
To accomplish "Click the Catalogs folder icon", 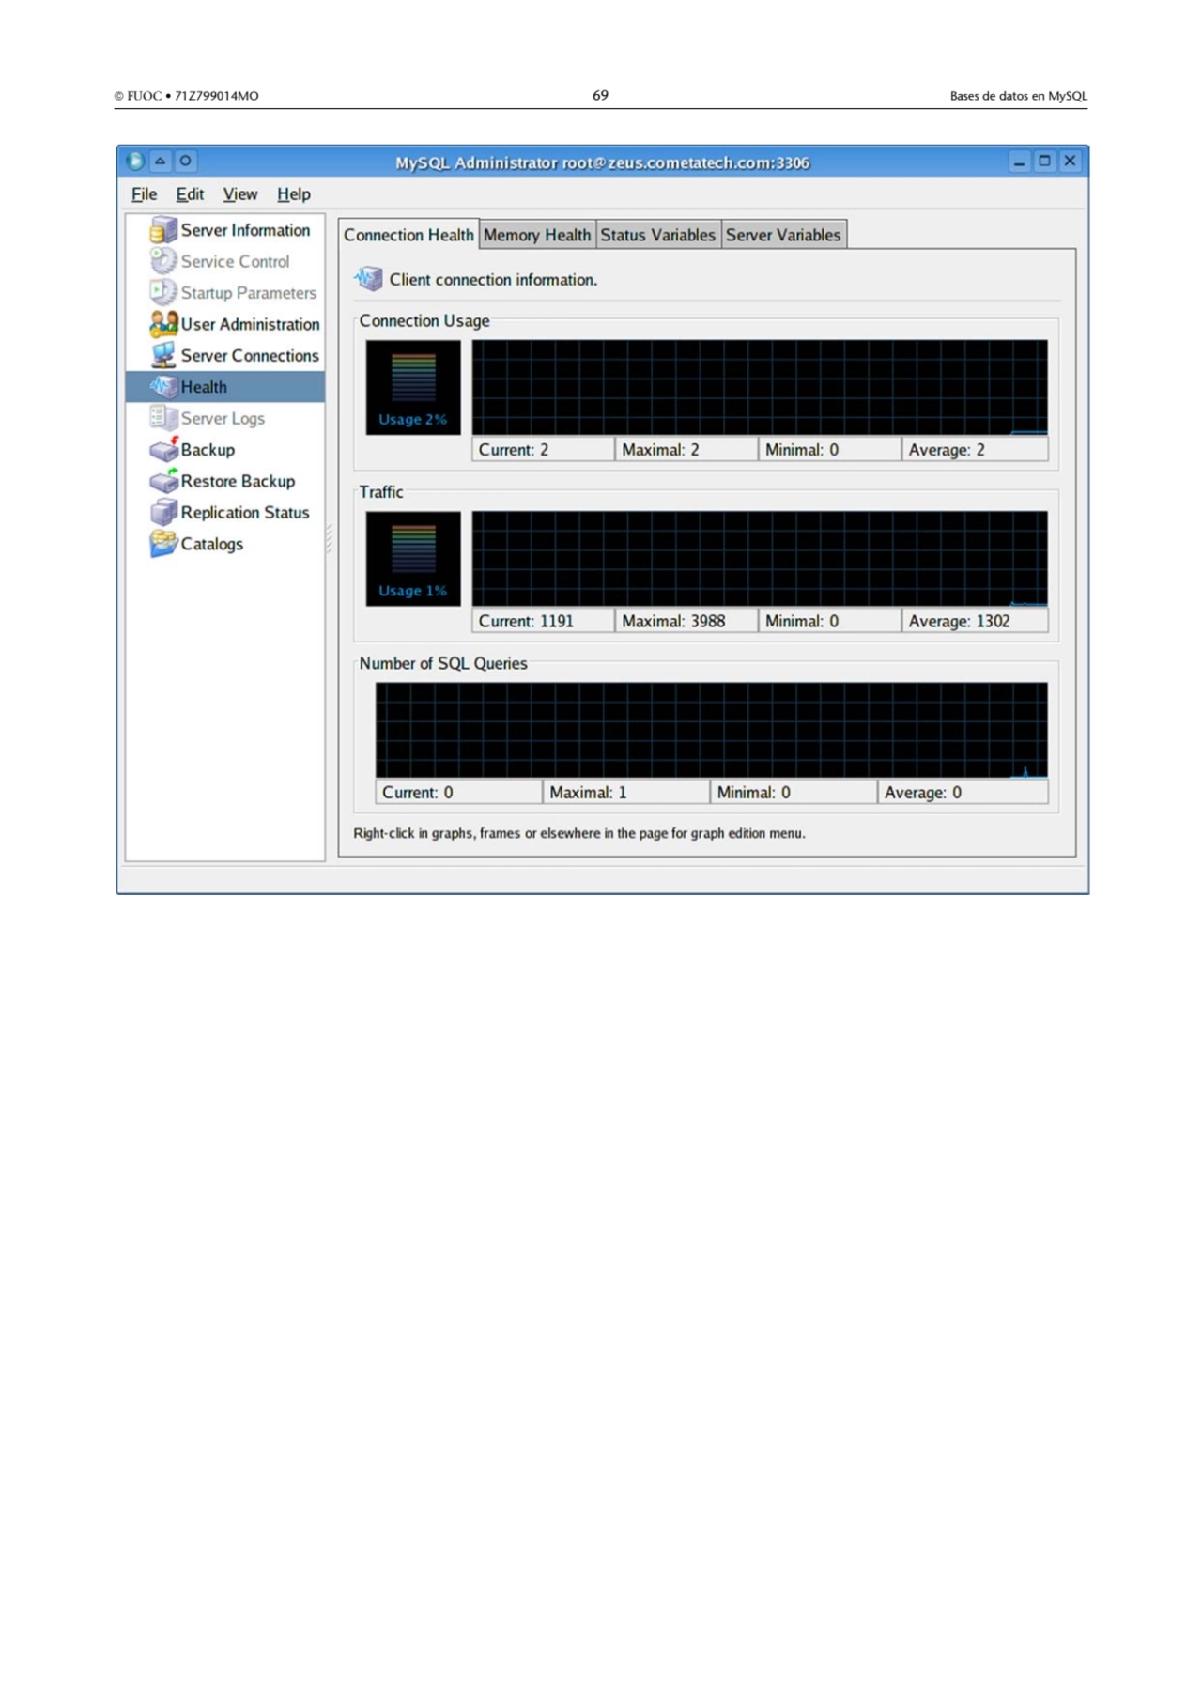I will pos(163,543).
